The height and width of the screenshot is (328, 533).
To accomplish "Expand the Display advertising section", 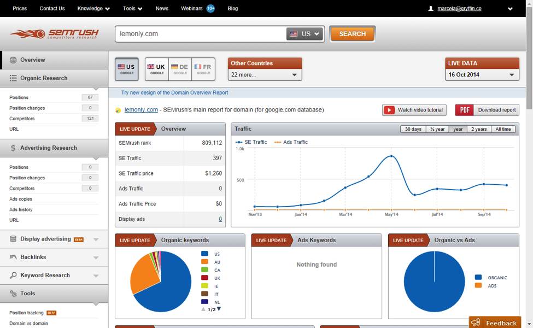I will [96, 239].
